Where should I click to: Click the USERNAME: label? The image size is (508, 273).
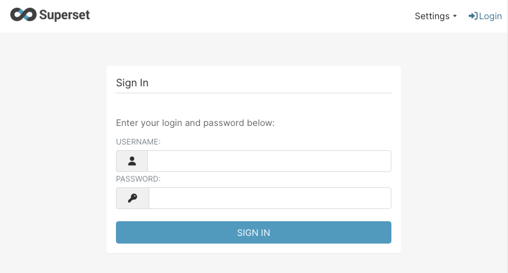138,142
